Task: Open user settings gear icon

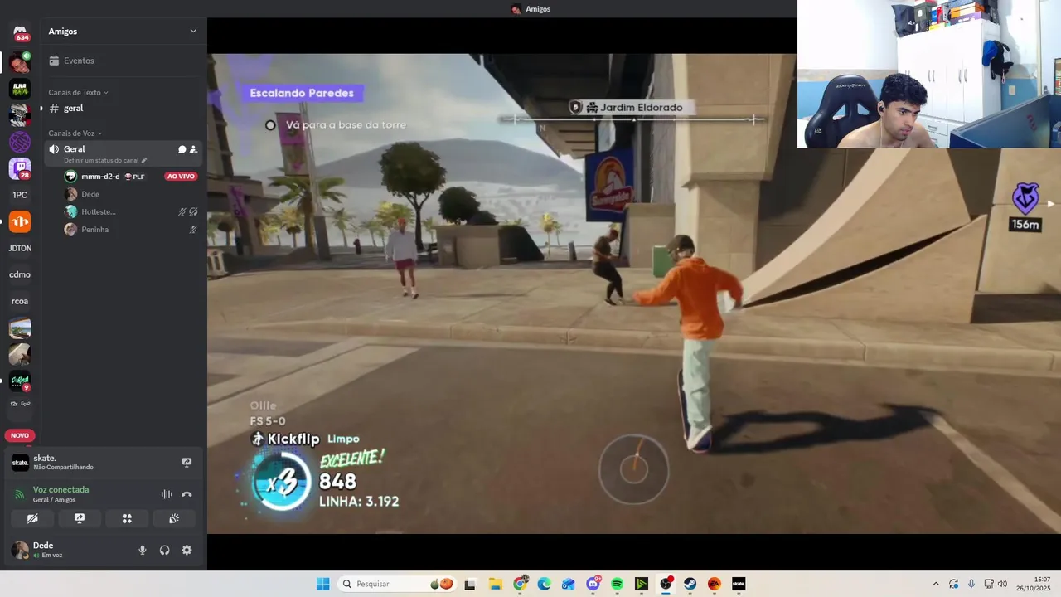Action: [187, 550]
